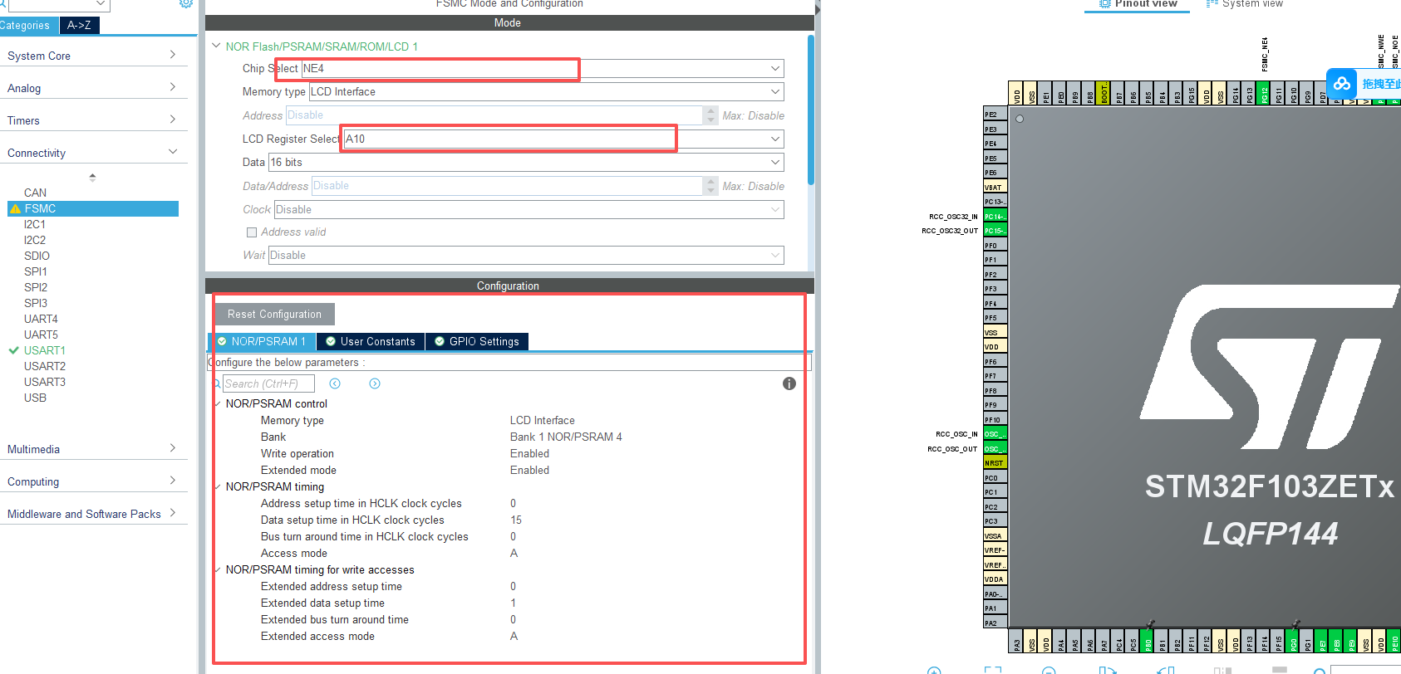Select green pin PG12 on chip

[x=1265, y=93]
